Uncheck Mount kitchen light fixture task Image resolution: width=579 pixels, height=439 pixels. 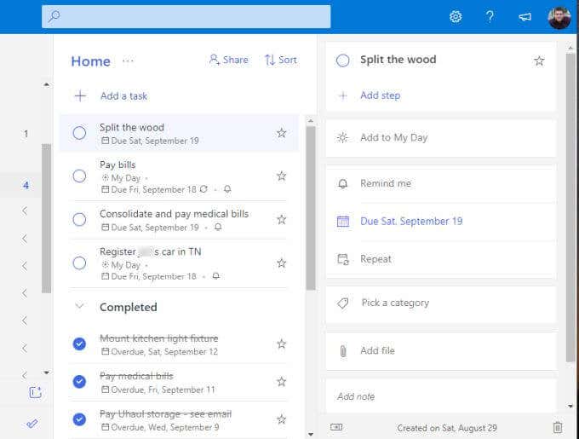(79, 344)
